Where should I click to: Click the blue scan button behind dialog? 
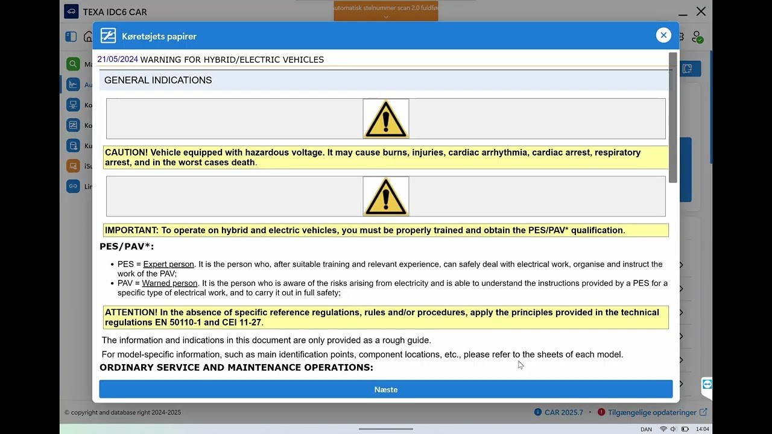[x=690, y=69]
